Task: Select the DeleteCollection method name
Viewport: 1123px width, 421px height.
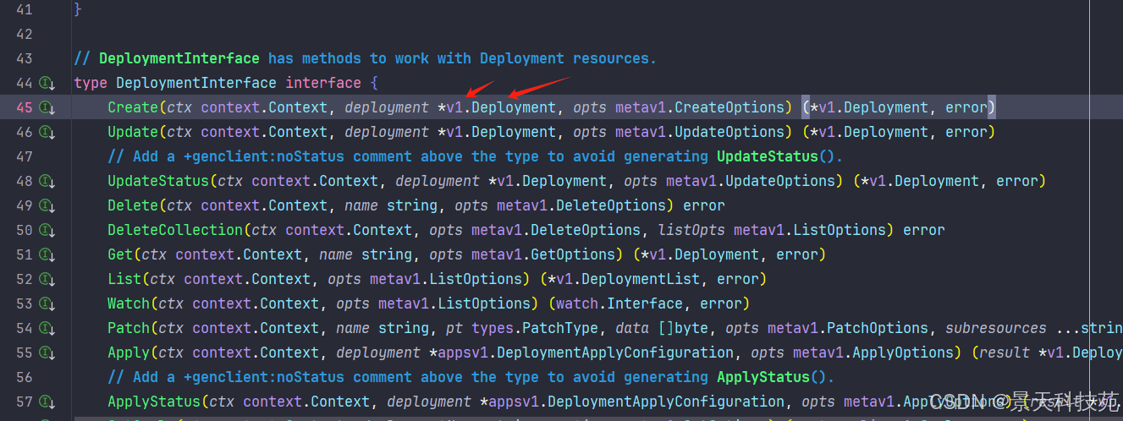Action: 174,230
